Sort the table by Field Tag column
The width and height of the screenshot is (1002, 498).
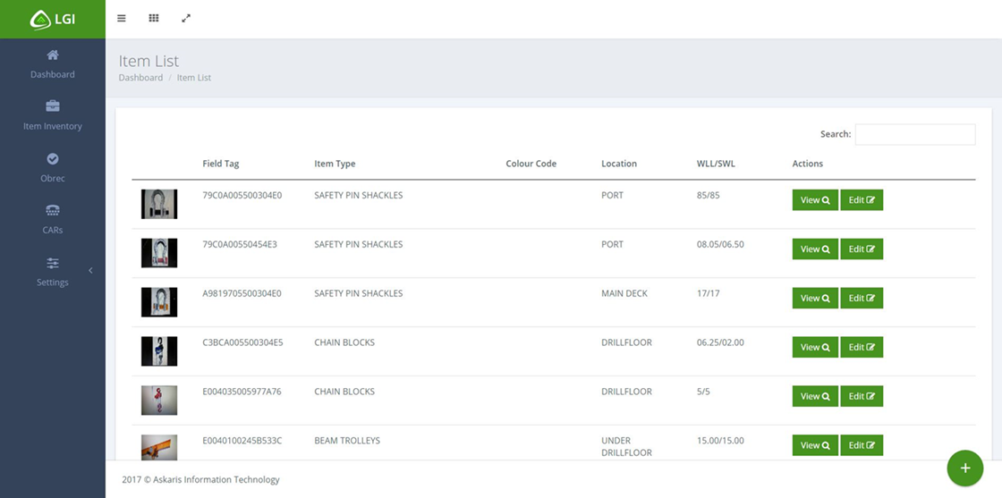[x=221, y=164]
